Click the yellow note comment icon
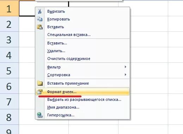 40,83
